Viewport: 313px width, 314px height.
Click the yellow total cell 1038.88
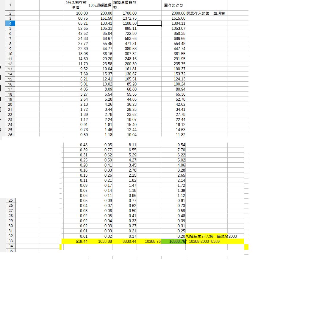(100, 241)
